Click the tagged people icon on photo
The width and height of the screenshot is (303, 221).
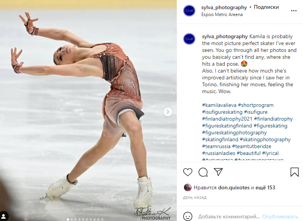(x=4, y=216)
